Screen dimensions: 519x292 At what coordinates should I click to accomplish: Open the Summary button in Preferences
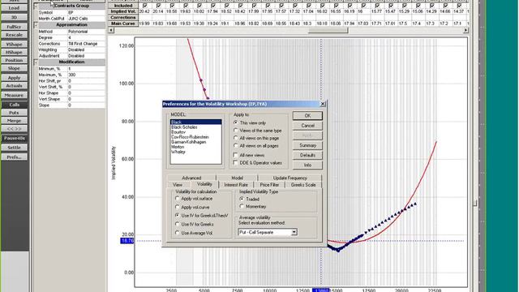[307, 145]
